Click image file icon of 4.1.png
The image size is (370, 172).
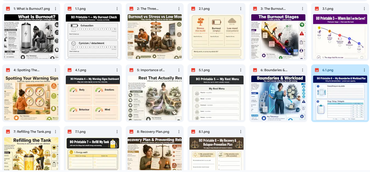[x=70, y=70]
